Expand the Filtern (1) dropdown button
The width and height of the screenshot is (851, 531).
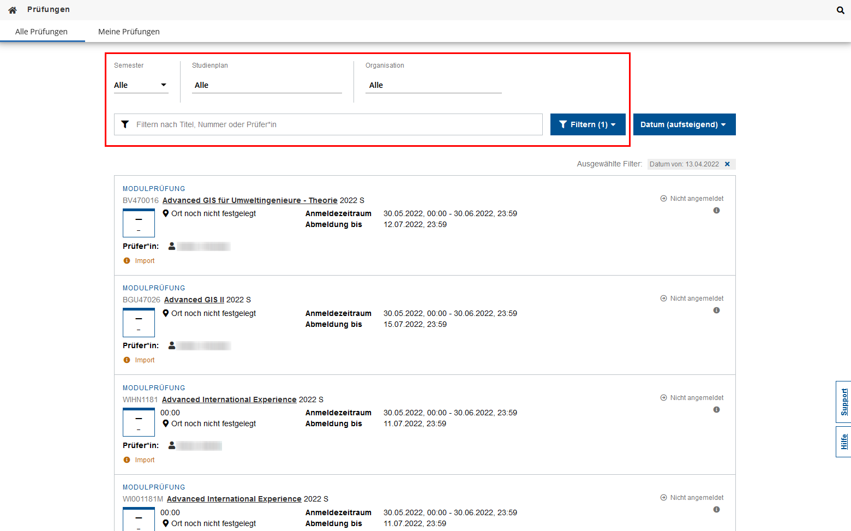pos(588,124)
